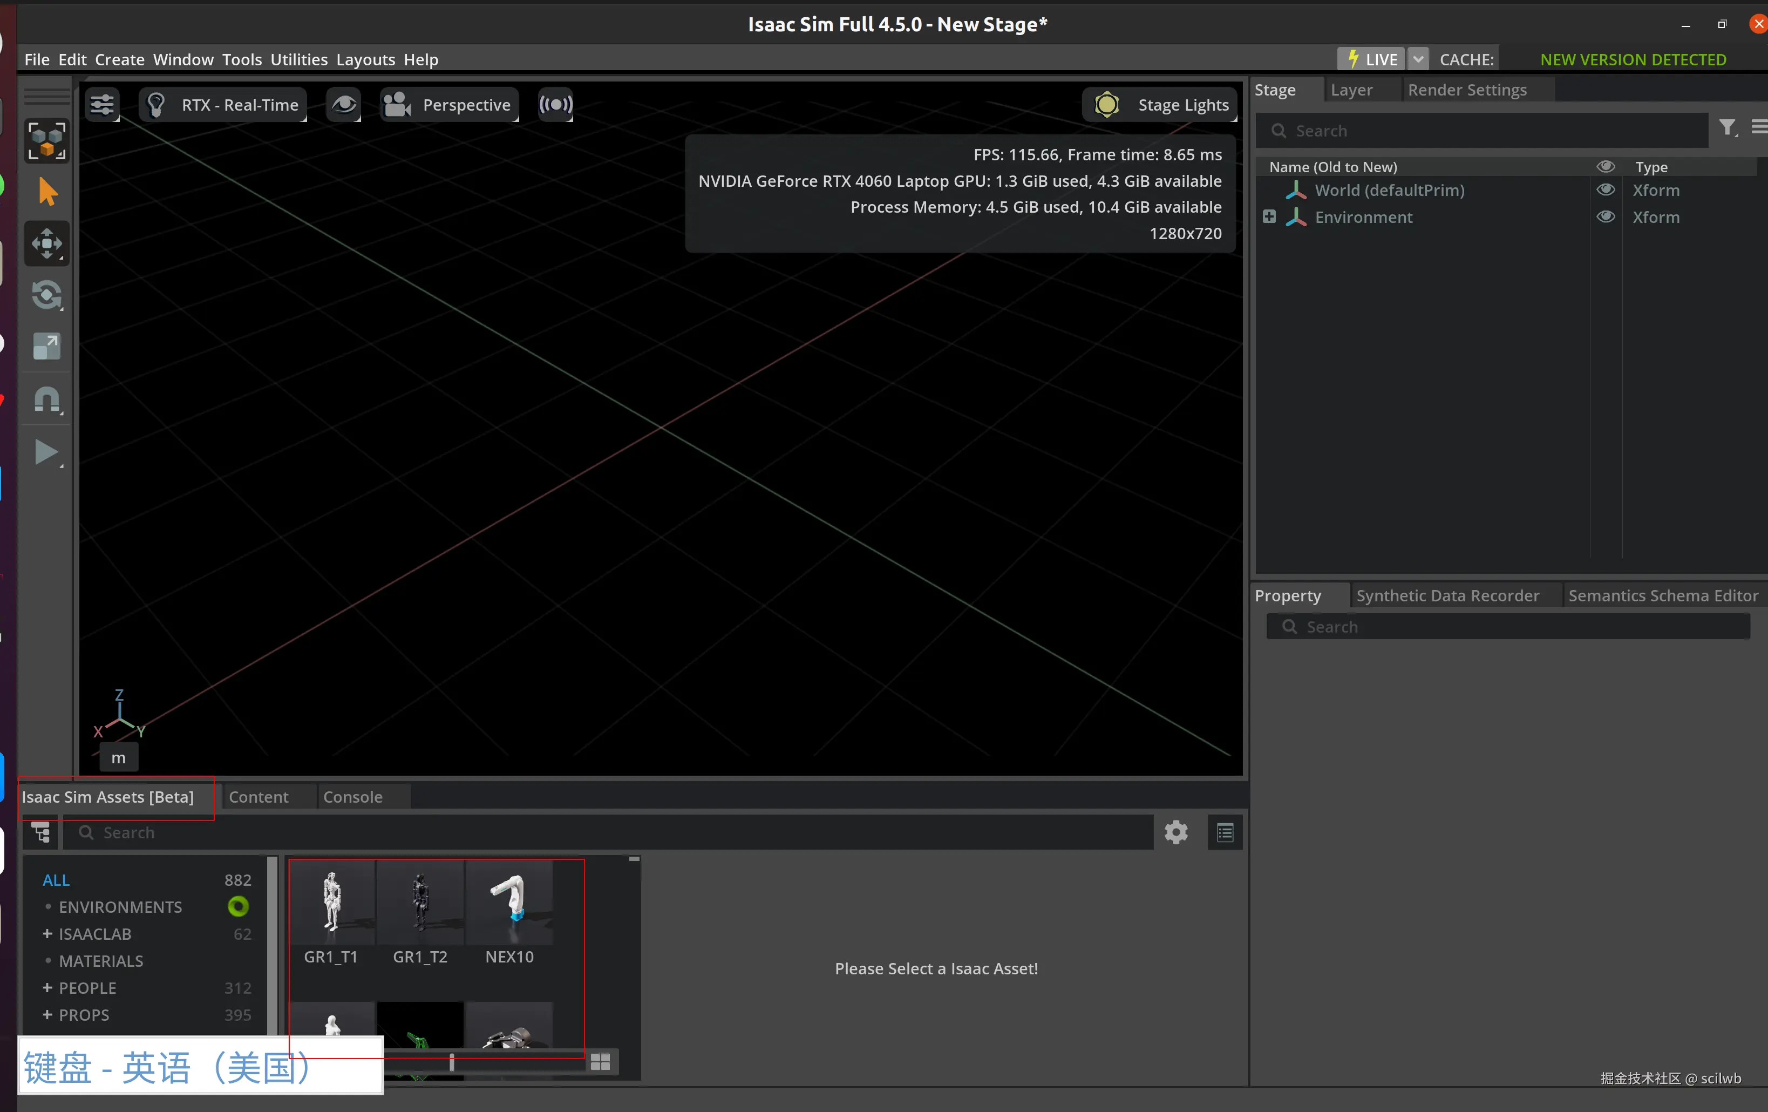The height and width of the screenshot is (1112, 1768).
Task: Select the ALL asset category
Action: pos(56,880)
